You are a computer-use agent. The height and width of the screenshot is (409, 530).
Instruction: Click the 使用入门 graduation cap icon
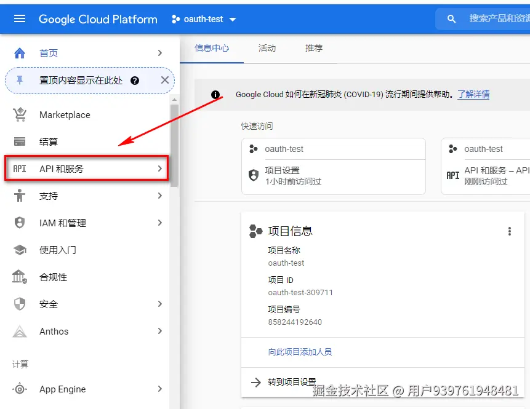[20, 250]
